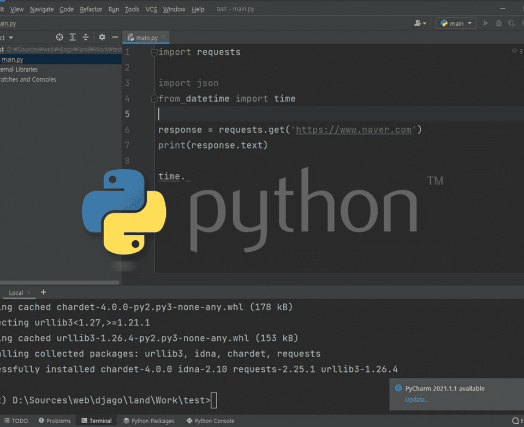Open the Refactor menu

click(x=91, y=9)
